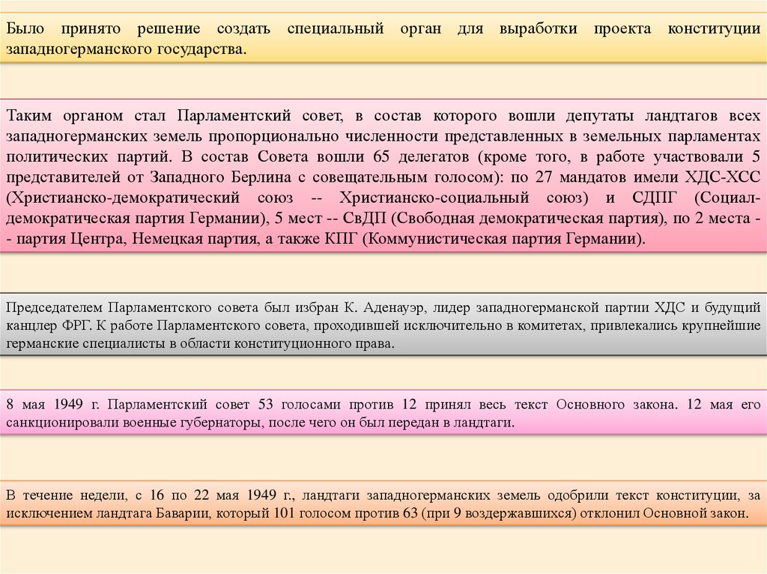The width and height of the screenshot is (767, 574).
Task: Click on СвДП abbreviation
Action: [x=365, y=218]
